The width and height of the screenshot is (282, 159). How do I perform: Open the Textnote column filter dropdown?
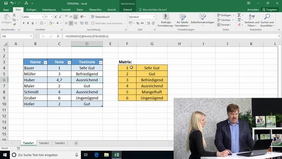(100, 62)
